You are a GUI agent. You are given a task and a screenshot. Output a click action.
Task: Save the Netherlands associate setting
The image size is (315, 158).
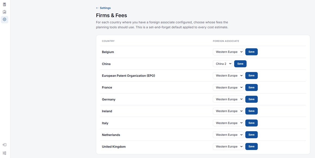[251, 135]
